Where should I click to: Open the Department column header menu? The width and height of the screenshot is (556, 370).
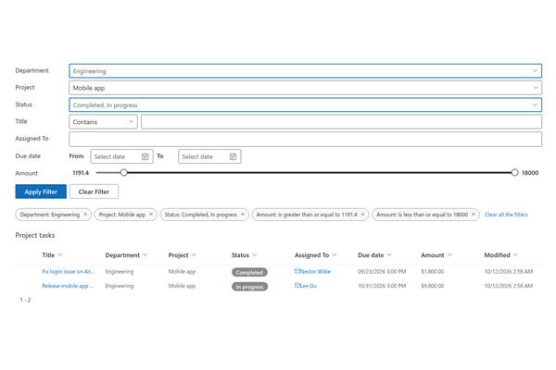click(x=126, y=255)
